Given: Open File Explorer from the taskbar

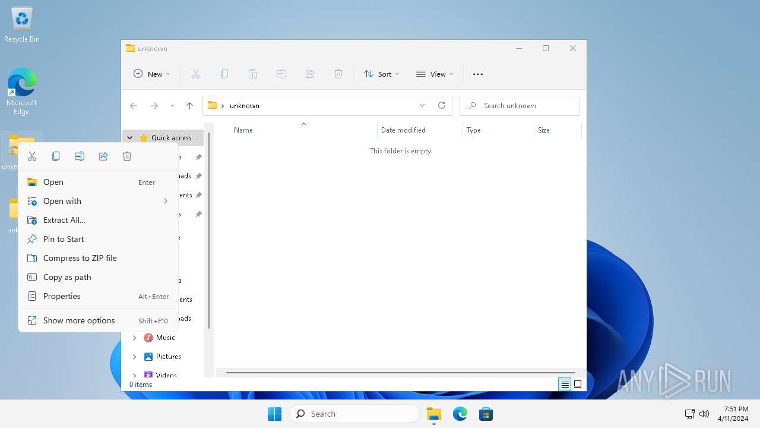Looking at the screenshot, I should [434, 414].
